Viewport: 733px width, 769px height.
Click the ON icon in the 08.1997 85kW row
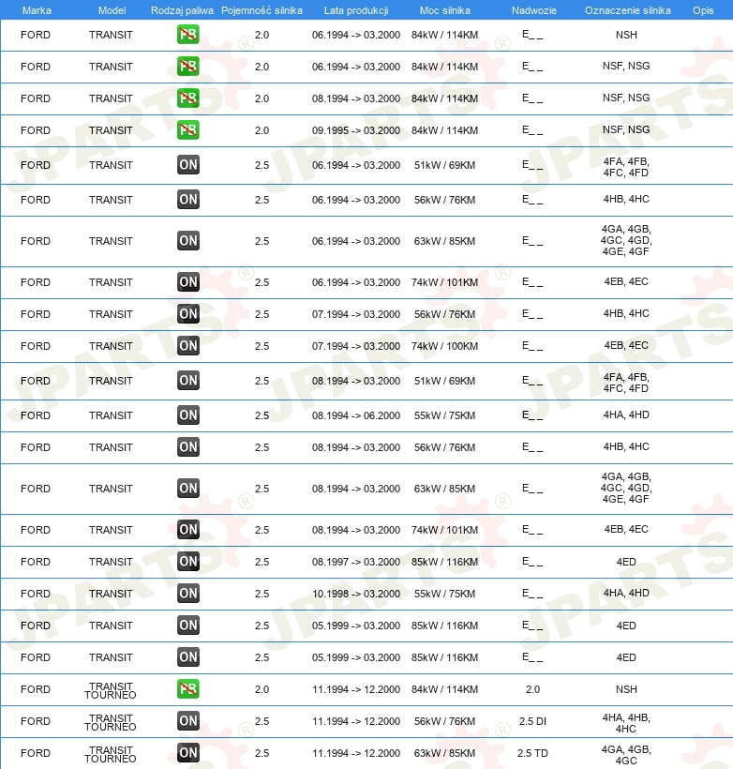pos(188,562)
